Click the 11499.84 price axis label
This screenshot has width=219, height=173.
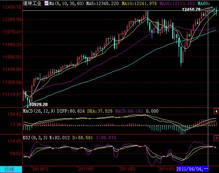pos(12,69)
